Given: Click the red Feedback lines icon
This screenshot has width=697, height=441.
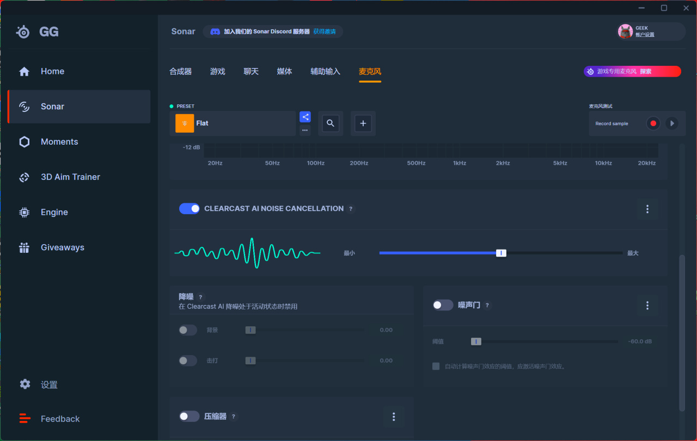Looking at the screenshot, I should coord(25,419).
